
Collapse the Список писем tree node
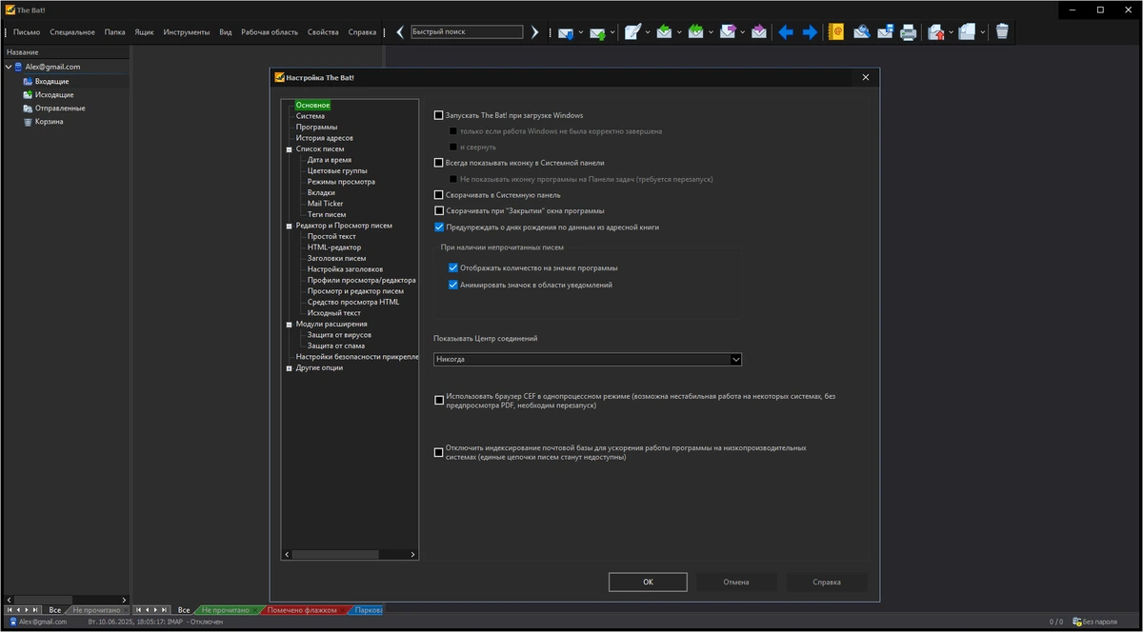289,149
